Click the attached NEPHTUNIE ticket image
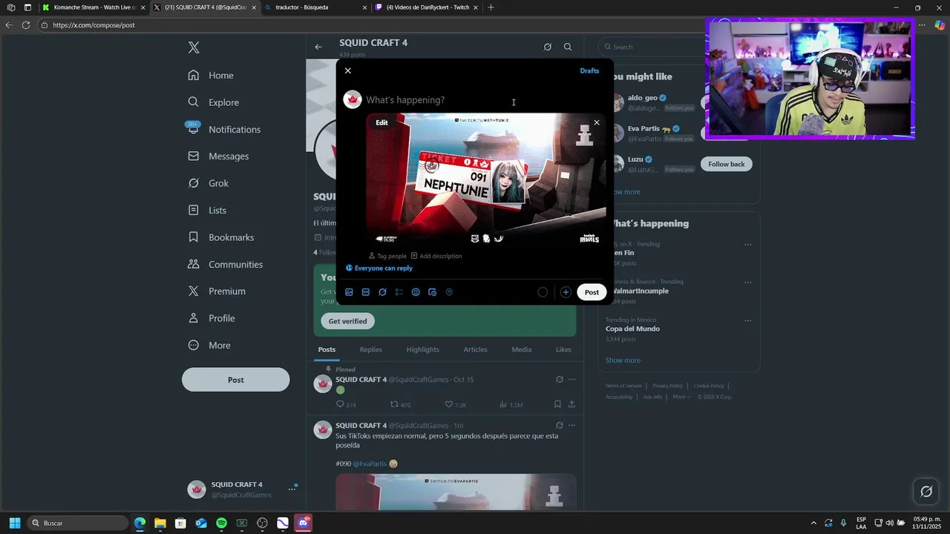The width and height of the screenshot is (950, 534). point(486,180)
